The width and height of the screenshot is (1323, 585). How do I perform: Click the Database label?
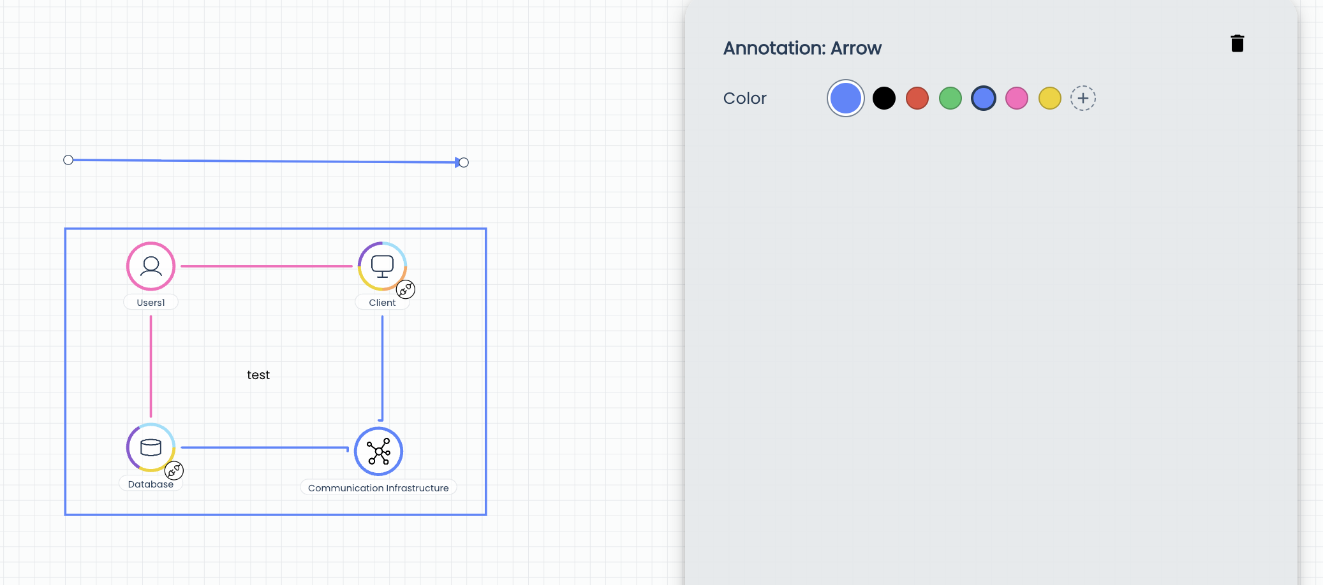151,484
